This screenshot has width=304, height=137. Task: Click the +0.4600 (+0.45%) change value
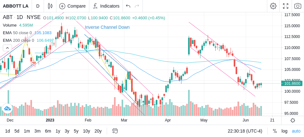click(x=149, y=18)
